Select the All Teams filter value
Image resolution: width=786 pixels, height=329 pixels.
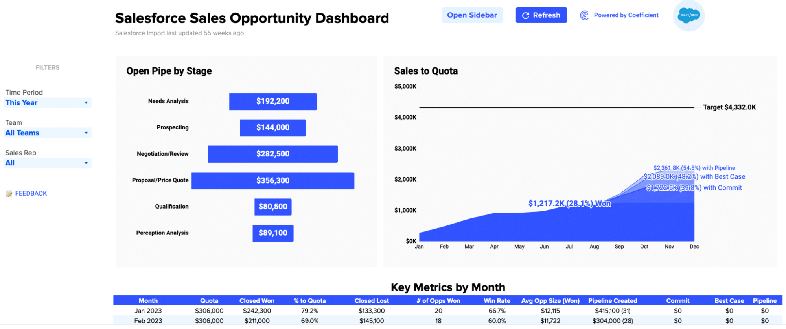coord(22,133)
